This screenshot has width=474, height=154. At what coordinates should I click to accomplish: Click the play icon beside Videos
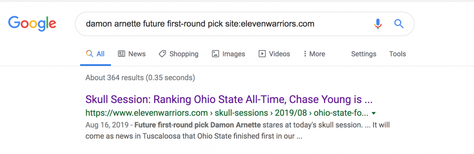point(262,54)
